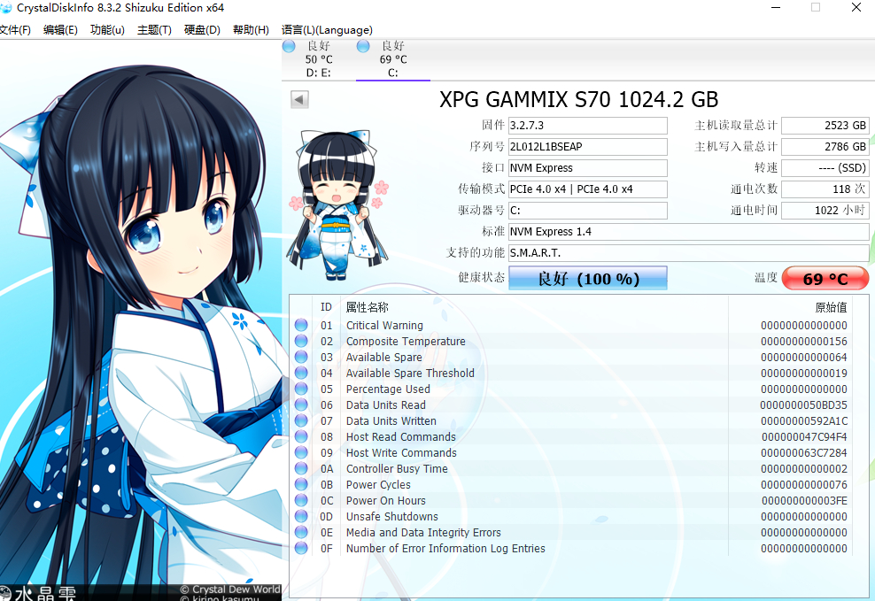
Task: Click the red 69 °C temperature button
Action: coord(825,278)
